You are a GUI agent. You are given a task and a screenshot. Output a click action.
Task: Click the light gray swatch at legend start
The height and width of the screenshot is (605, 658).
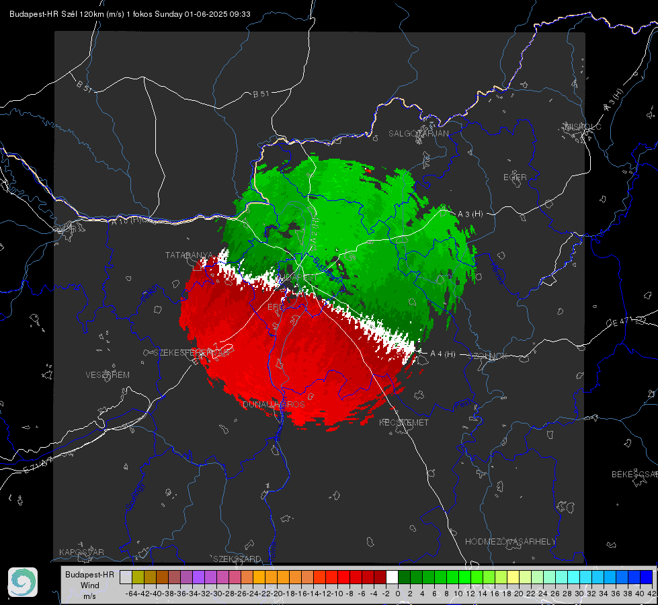point(126,577)
